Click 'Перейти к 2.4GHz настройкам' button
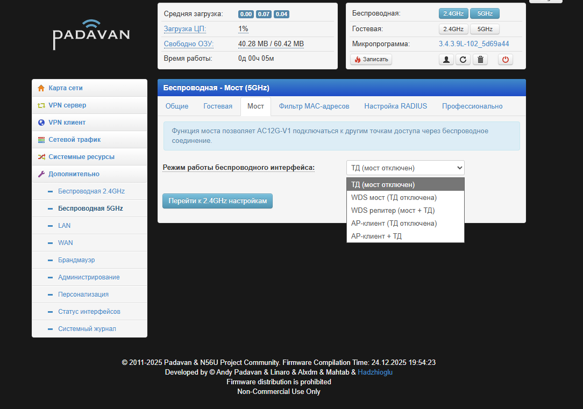This screenshot has width=583, height=409. [217, 201]
